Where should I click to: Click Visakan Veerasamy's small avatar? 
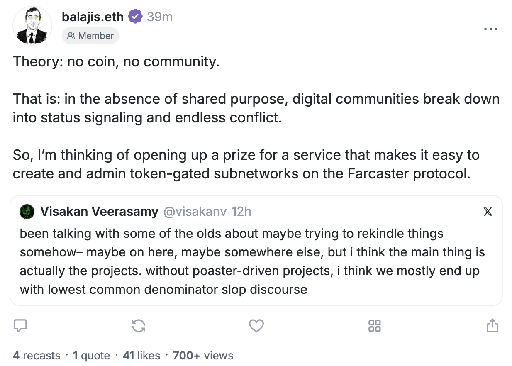pyautogui.click(x=27, y=212)
